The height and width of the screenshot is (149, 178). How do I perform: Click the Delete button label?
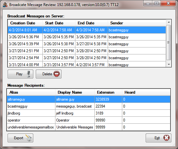tap(47, 74)
